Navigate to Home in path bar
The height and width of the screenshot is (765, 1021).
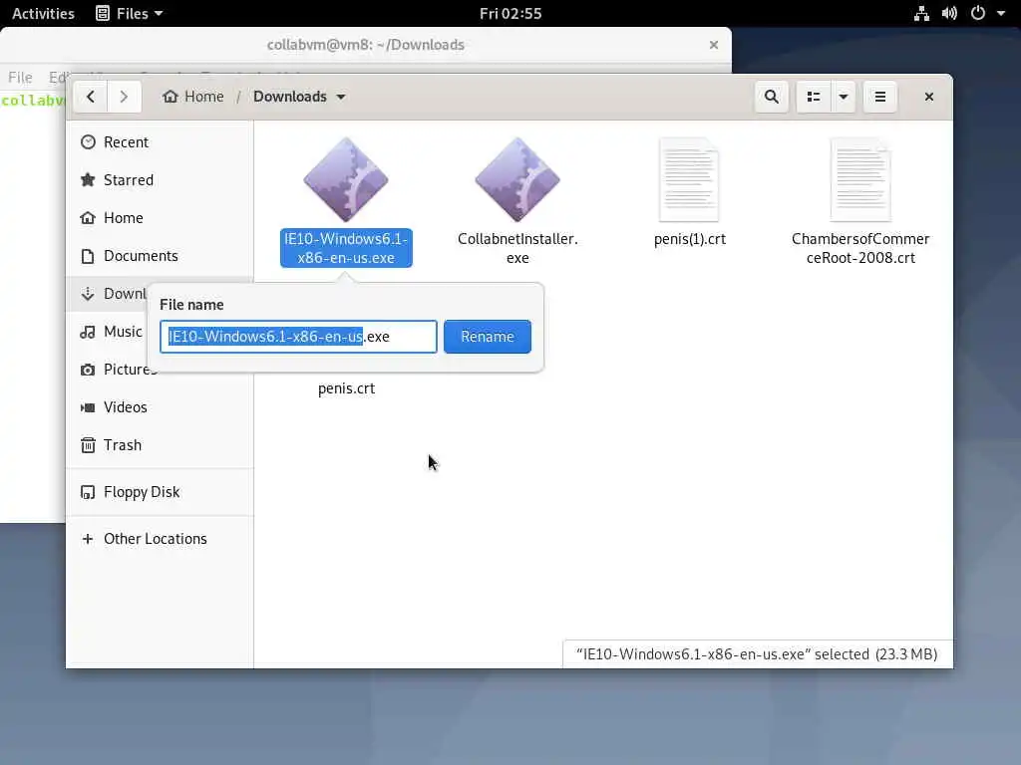(193, 97)
